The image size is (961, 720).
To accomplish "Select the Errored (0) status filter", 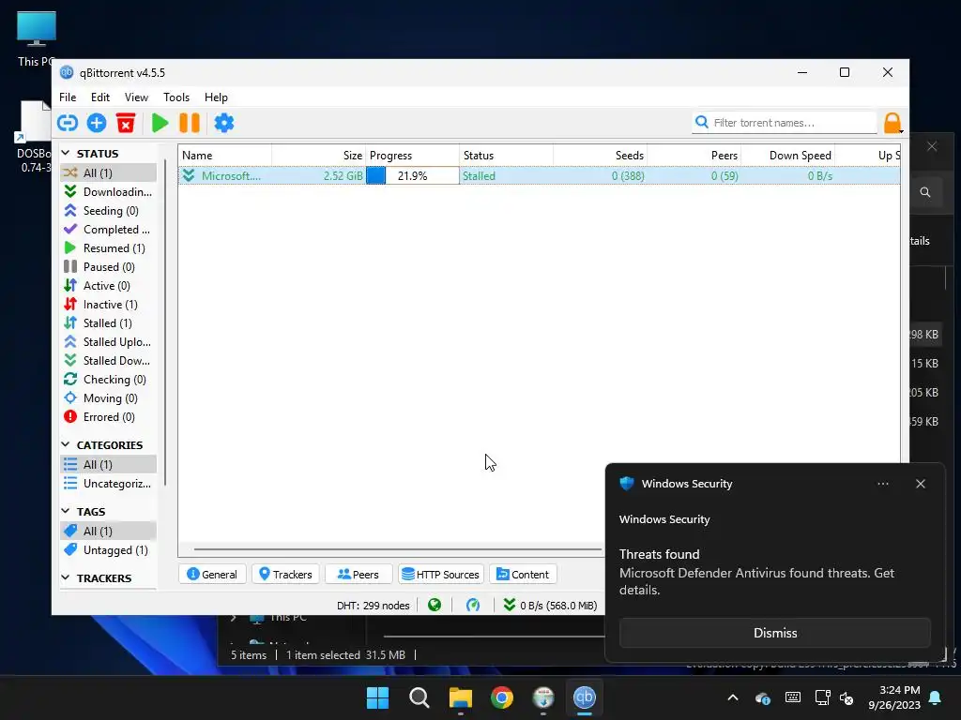I will (108, 417).
